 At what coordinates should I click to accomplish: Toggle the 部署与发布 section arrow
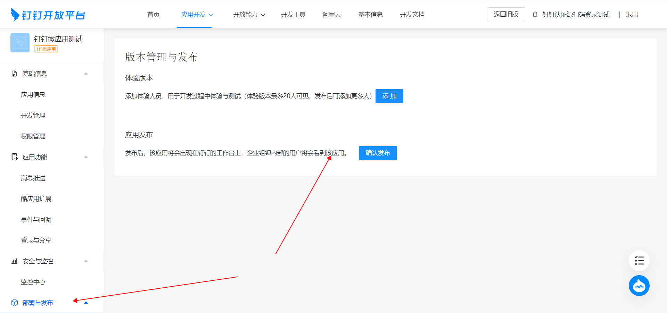pyautogui.click(x=86, y=303)
